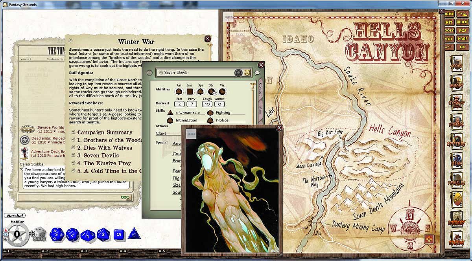Click the Init tracker button
This screenshot has height=261, width=472.
click(x=449, y=22)
